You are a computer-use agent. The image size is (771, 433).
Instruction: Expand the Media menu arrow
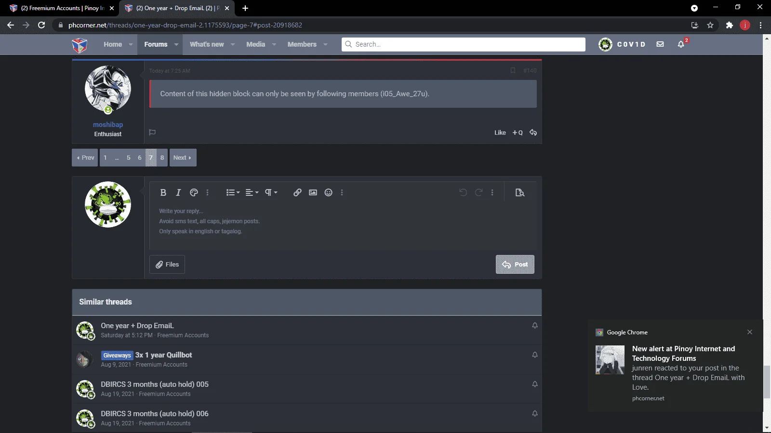[274, 44]
